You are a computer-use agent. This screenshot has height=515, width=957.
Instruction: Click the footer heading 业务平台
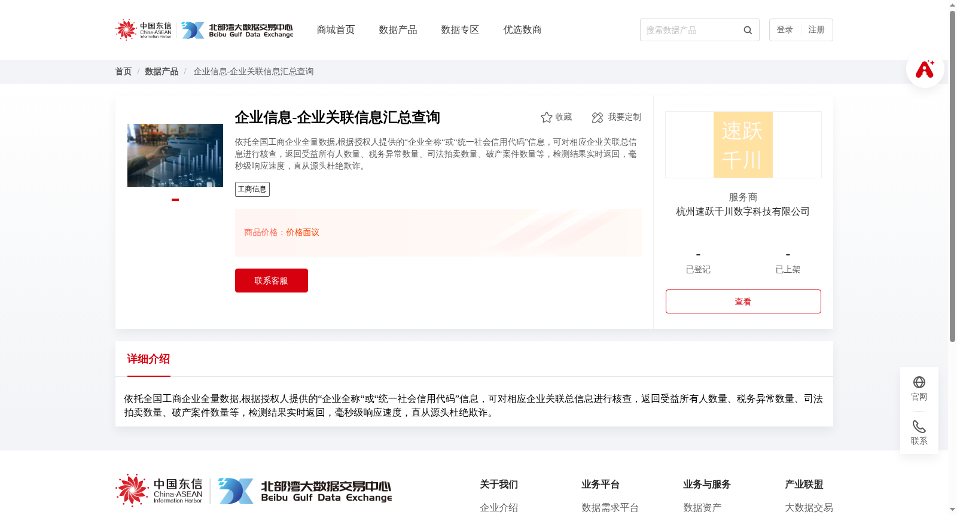point(601,484)
